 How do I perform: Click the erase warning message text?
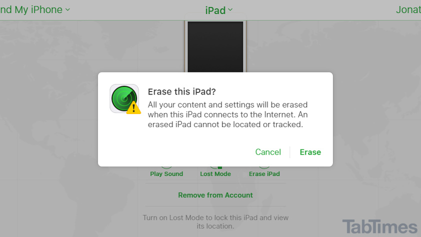227,114
